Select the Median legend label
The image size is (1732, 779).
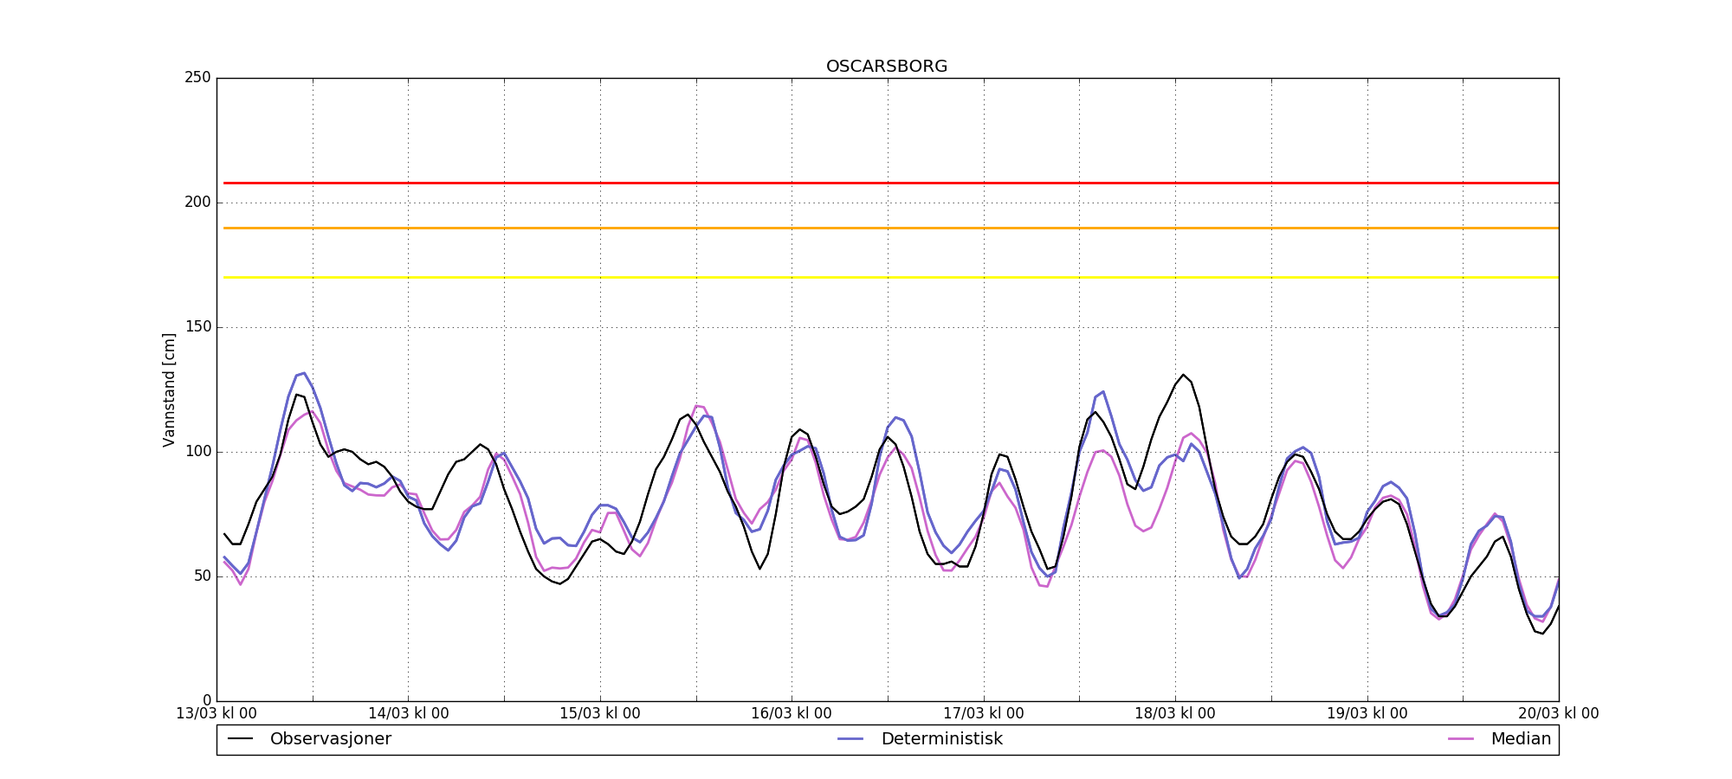(x=1520, y=739)
